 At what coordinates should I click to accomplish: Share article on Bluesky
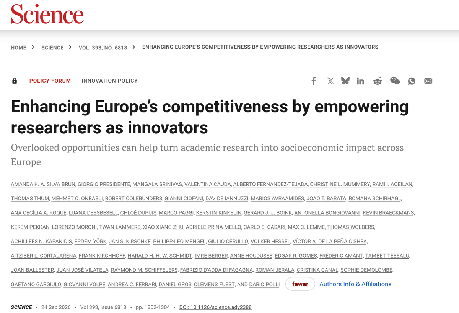tap(345, 81)
